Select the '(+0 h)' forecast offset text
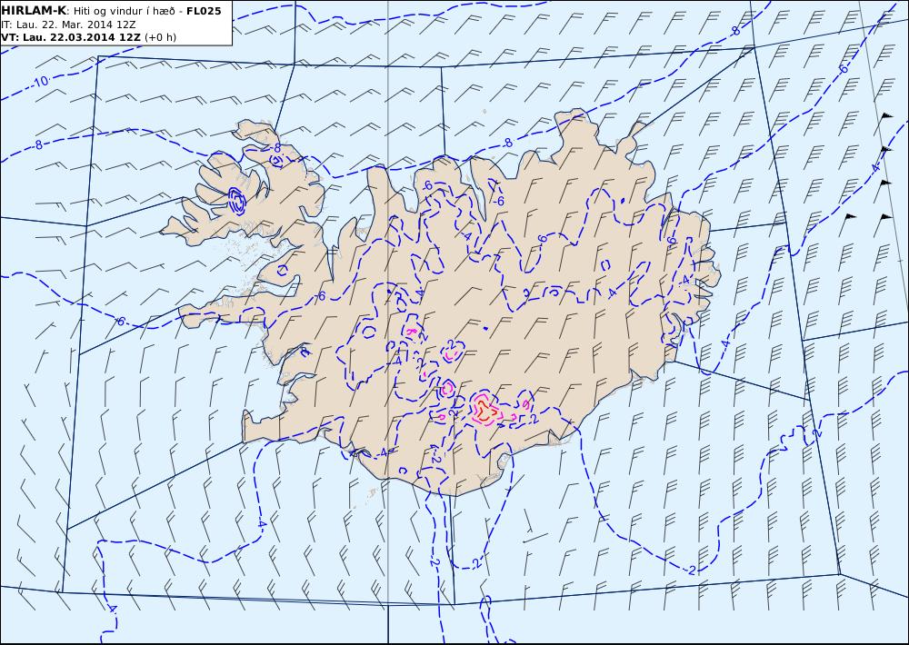The width and height of the screenshot is (909, 645). pos(161,37)
